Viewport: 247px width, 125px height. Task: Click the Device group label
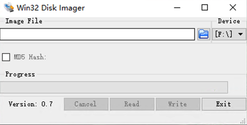(x=229, y=21)
